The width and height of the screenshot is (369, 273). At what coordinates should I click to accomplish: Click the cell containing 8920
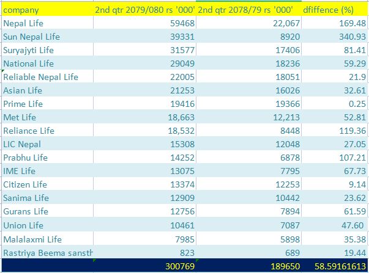pyautogui.click(x=248, y=37)
